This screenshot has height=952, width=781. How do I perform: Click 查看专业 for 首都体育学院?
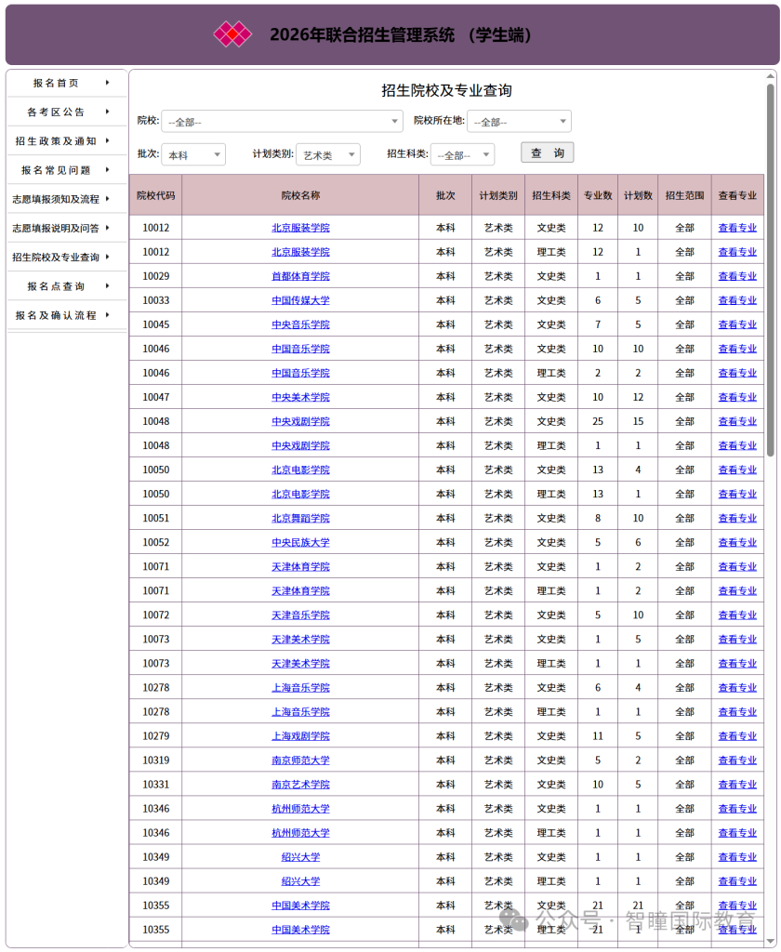[x=737, y=276]
